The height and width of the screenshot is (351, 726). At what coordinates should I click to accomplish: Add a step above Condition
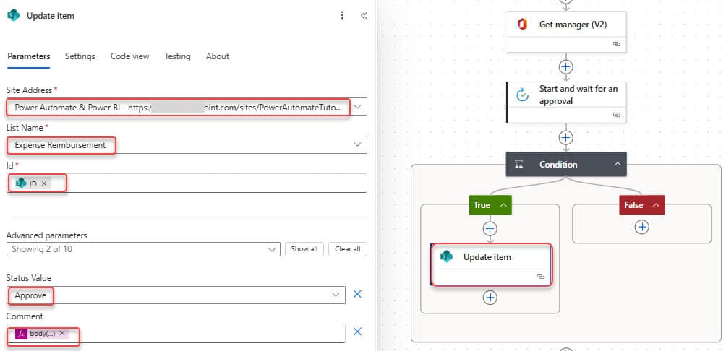pos(565,137)
